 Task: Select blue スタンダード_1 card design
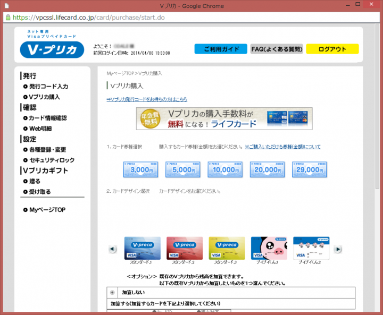coord(143,248)
